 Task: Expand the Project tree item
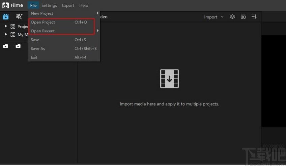click(6, 26)
